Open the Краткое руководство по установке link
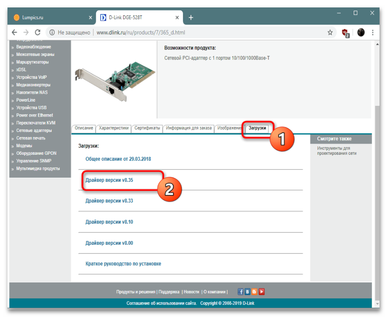 (x=123, y=264)
